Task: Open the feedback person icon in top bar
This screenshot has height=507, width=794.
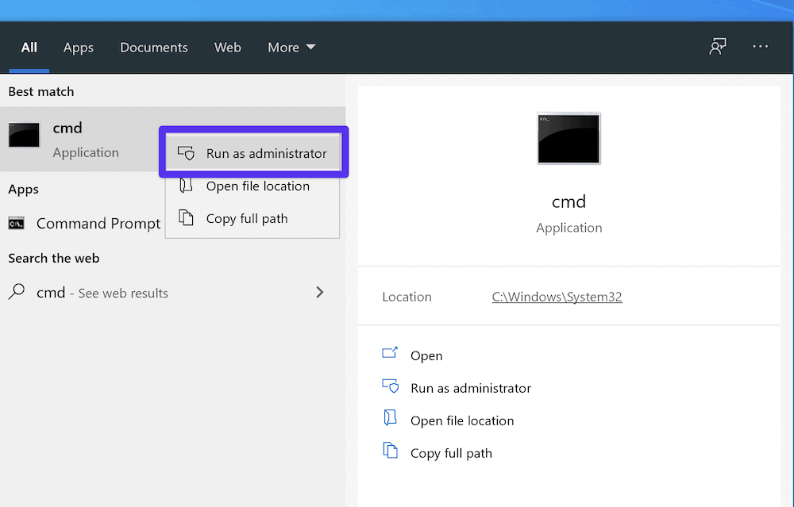Action: point(718,47)
